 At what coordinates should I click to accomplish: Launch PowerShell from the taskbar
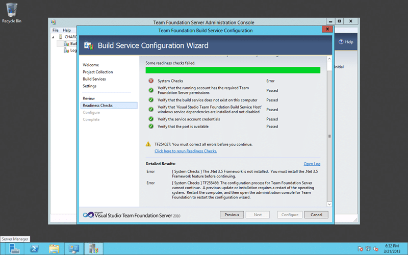click(x=34, y=249)
